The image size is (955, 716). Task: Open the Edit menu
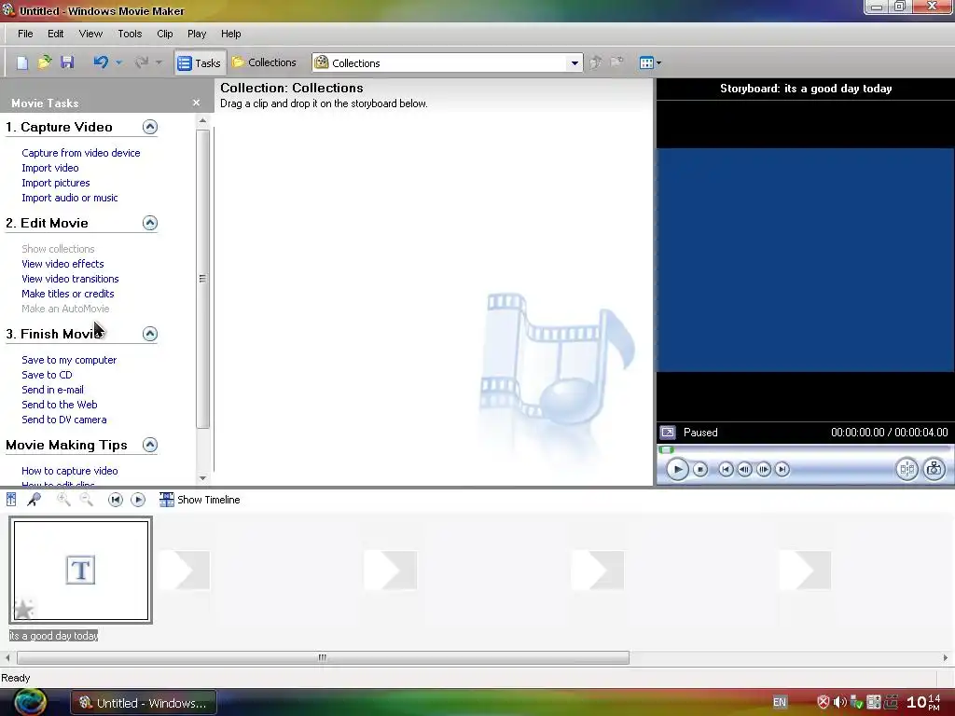[x=55, y=34]
